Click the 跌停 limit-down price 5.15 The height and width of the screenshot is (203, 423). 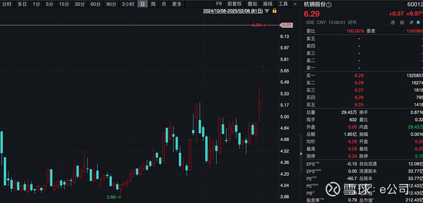tap(419, 156)
